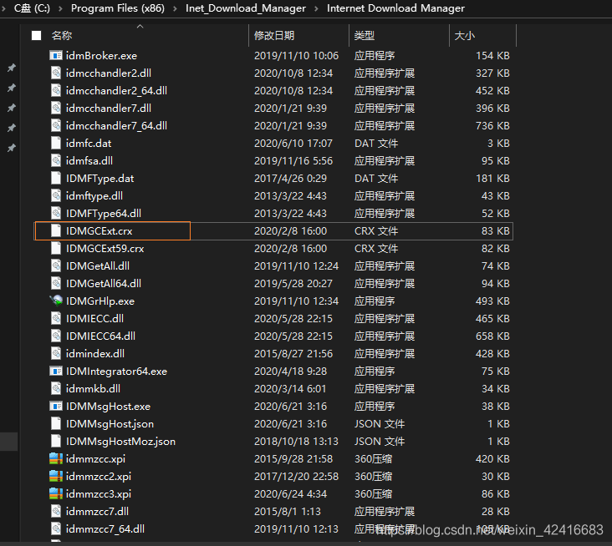Select the IDMMsgHostMoz.json file name
Screen dimensions: 612x546
pyautogui.click(x=120, y=442)
